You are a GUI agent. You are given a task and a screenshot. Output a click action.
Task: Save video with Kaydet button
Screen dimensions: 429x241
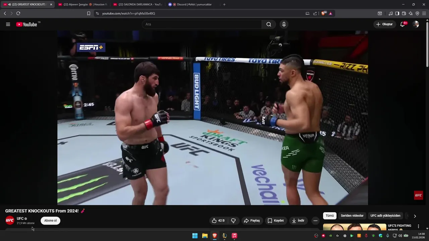click(x=276, y=221)
